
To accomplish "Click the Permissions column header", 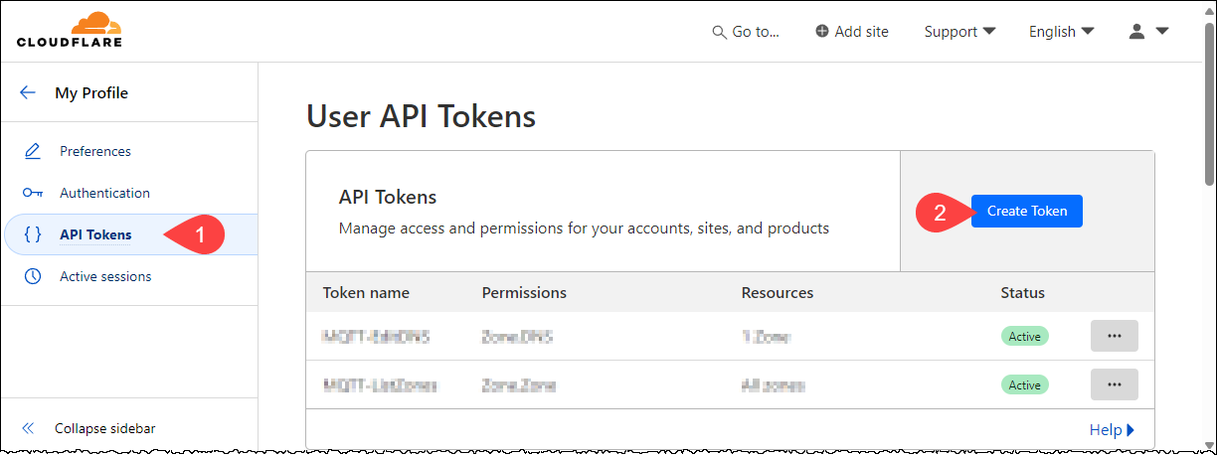I will 524,292.
